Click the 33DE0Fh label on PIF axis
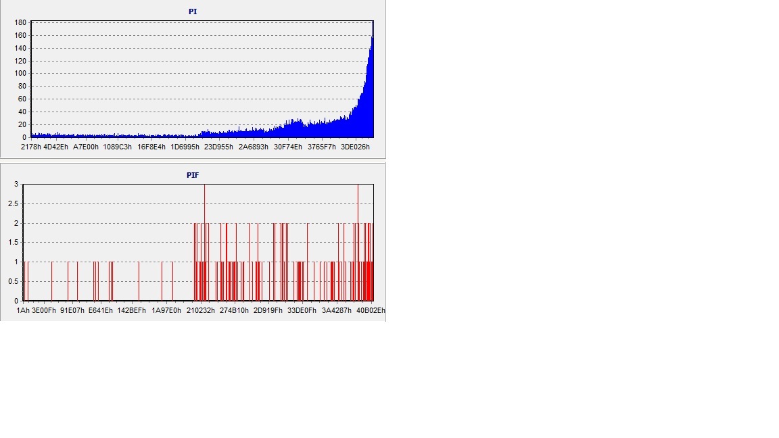Viewport: 779px width, 438px height. point(302,310)
